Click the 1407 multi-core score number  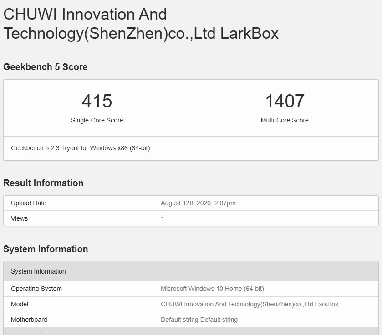click(x=285, y=101)
